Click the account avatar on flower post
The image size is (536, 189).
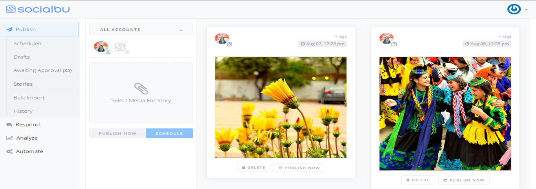[x=222, y=39]
